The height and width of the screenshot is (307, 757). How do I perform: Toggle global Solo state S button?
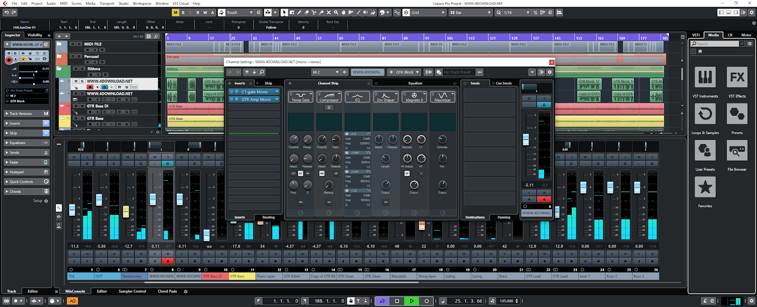point(183,13)
